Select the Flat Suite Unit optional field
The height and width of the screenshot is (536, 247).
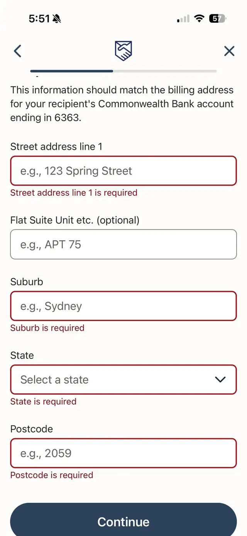pyautogui.click(x=123, y=244)
